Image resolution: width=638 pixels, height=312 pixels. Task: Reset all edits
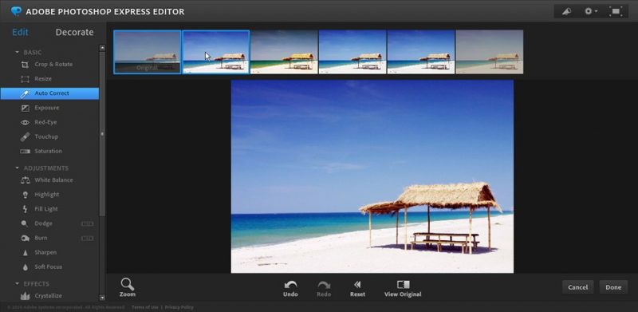(357, 288)
